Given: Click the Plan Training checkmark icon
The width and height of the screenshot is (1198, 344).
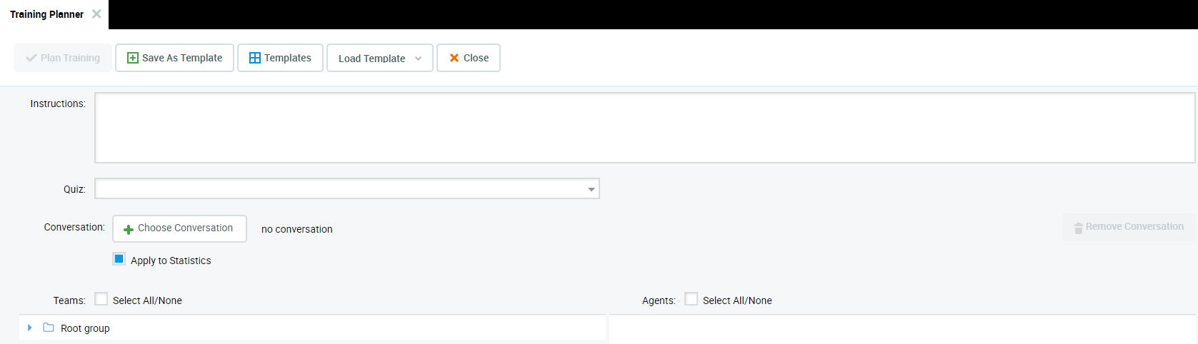Looking at the screenshot, I should pyautogui.click(x=31, y=58).
